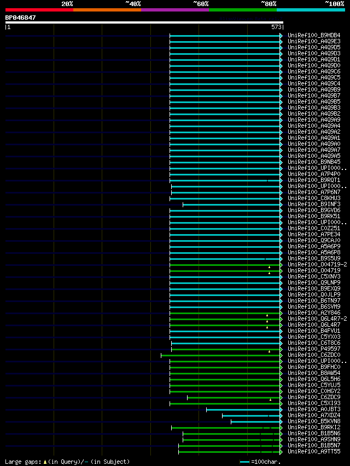Click hit UniRef100_B4FVU1
The width and height of the screenshot is (350, 466).
(x=314, y=331)
